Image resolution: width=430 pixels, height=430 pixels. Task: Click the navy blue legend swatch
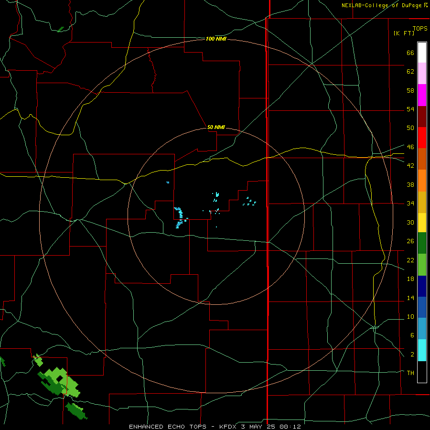[x=422, y=286]
